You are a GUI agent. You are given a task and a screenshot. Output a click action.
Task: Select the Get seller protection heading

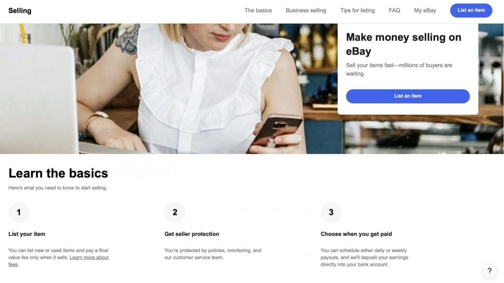coord(192,234)
